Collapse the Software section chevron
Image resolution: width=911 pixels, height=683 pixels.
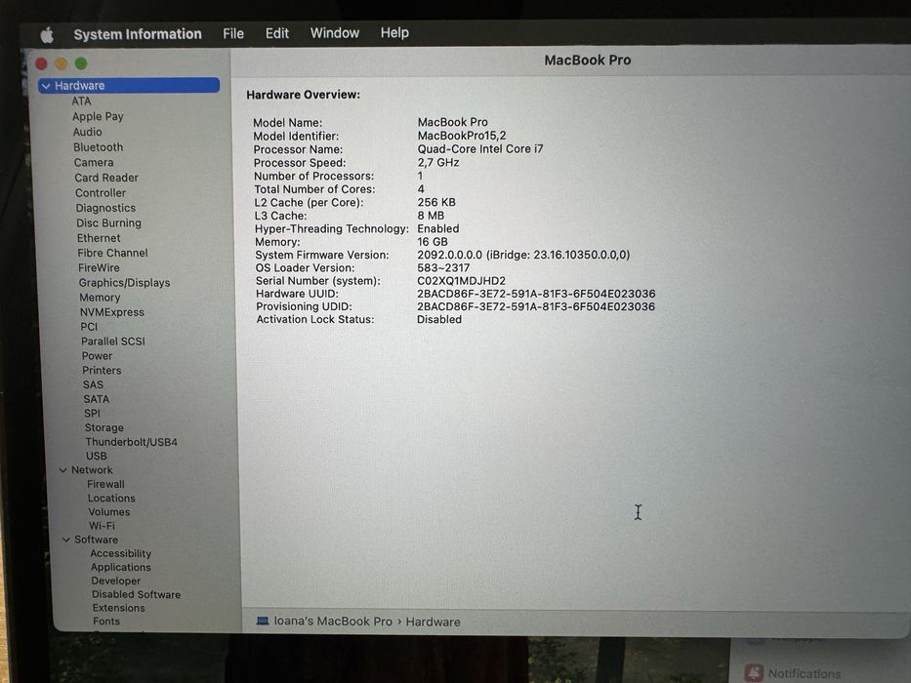click(x=65, y=541)
